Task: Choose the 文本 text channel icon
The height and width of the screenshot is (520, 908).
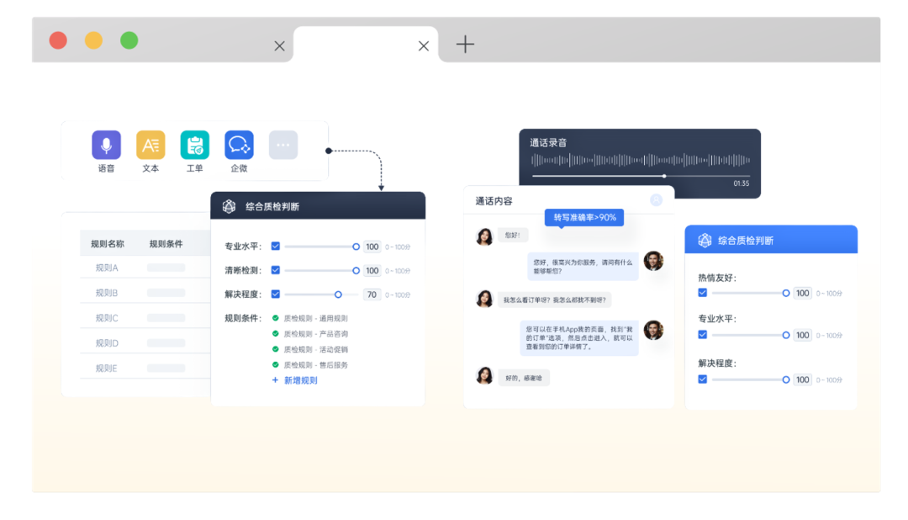Action: click(x=150, y=145)
